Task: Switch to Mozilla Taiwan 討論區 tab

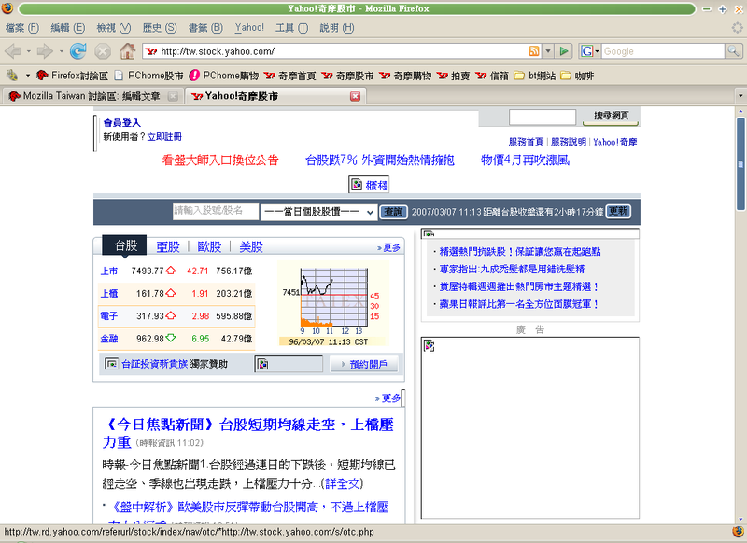Action: (x=91, y=96)
